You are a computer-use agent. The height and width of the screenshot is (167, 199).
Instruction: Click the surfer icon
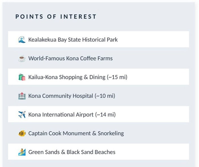click(22, 152)
